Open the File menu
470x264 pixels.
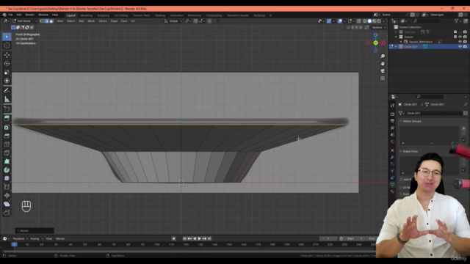coord(10,15)
